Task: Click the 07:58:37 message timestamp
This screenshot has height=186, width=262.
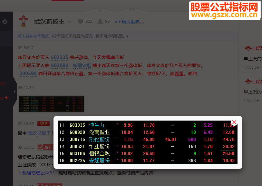Action: [x=26, y=48]
